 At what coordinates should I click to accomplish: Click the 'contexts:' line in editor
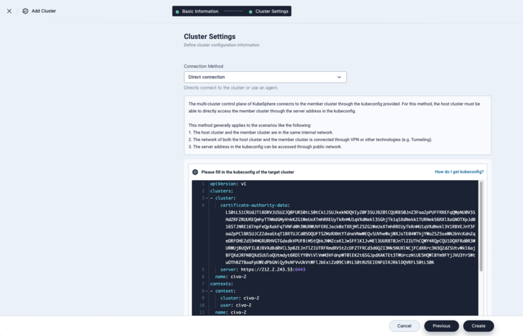(x=221, y=284)
